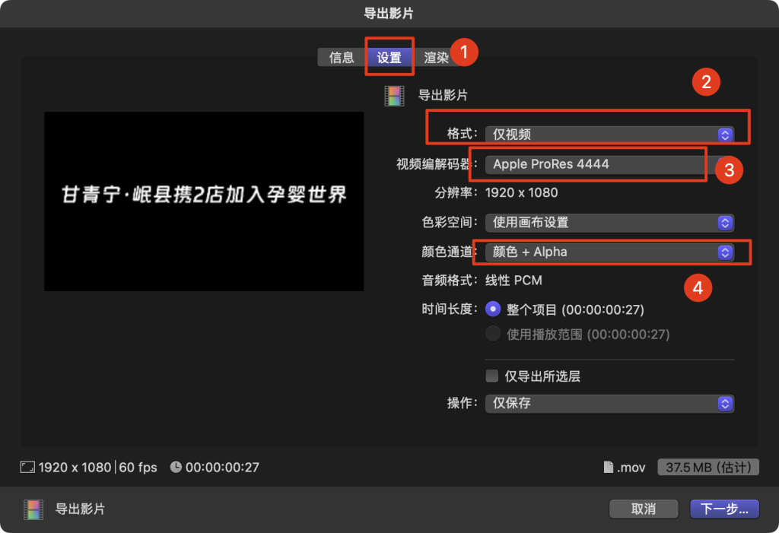Open the 格式 dropdown showing 仅视频
The height and width of the screenshot is (533, 779).
point(609,135)
